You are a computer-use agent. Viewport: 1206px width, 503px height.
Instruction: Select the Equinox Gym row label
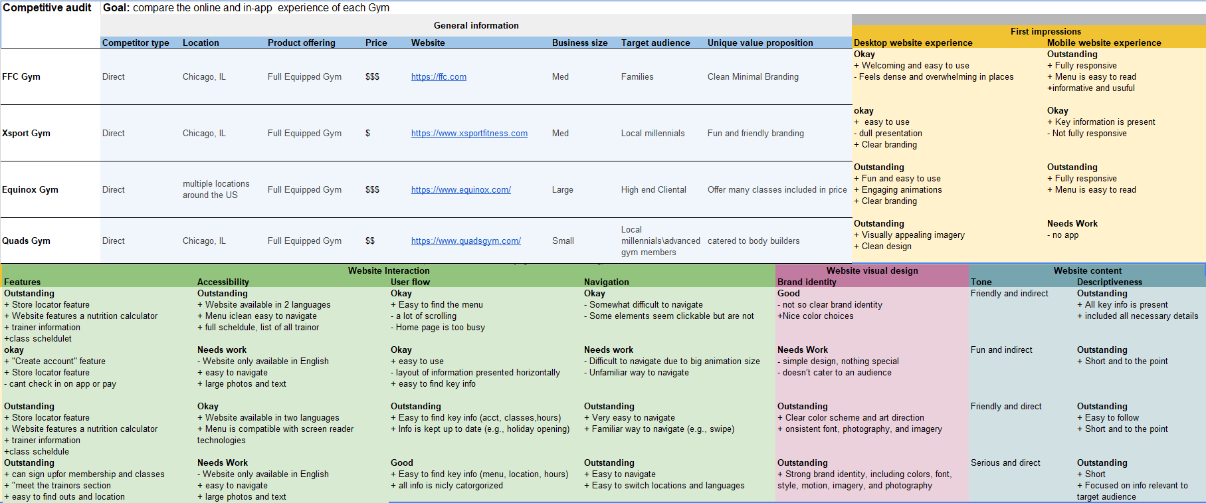pyautogui.click(x=30, y=189)
